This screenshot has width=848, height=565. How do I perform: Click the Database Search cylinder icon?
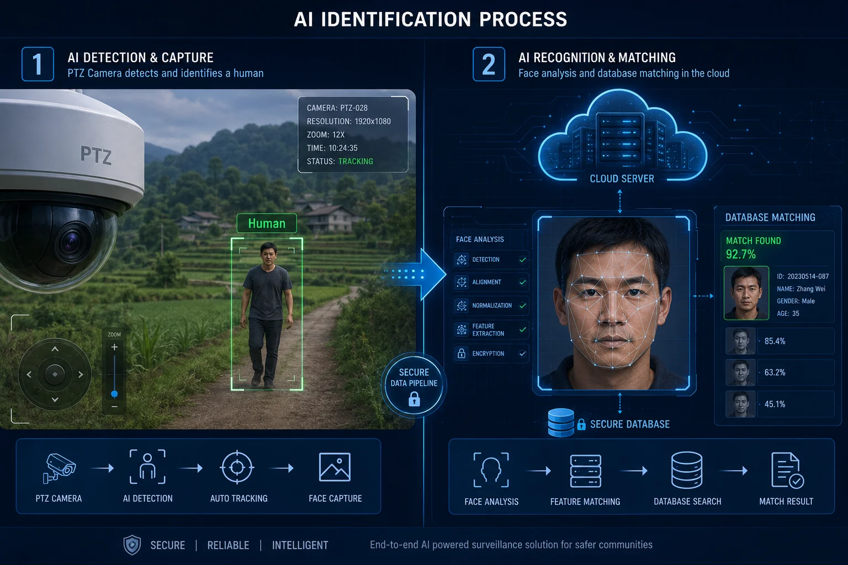pos(687,471)
